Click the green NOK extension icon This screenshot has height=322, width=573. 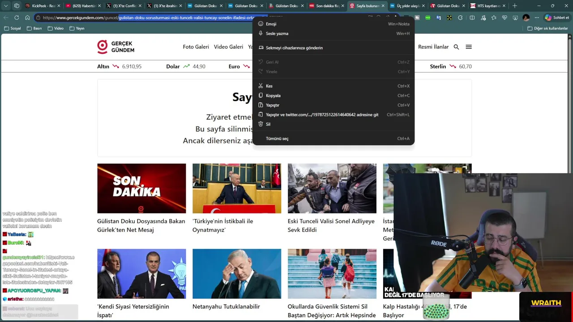pos(428,17)
